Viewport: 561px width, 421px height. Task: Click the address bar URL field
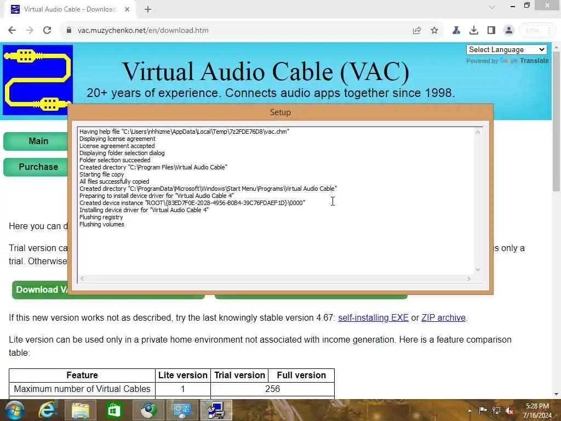pos(236,31)
